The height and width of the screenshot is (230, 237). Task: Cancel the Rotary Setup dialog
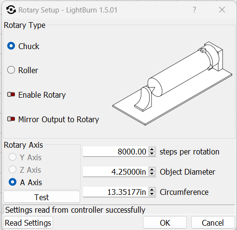pyautogui.click(x=213, y=223)
